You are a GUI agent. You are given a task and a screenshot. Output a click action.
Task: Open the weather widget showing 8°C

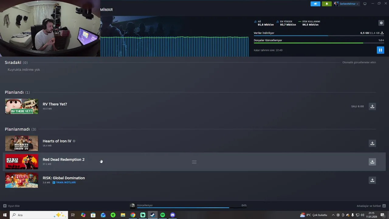click(313, 215)
